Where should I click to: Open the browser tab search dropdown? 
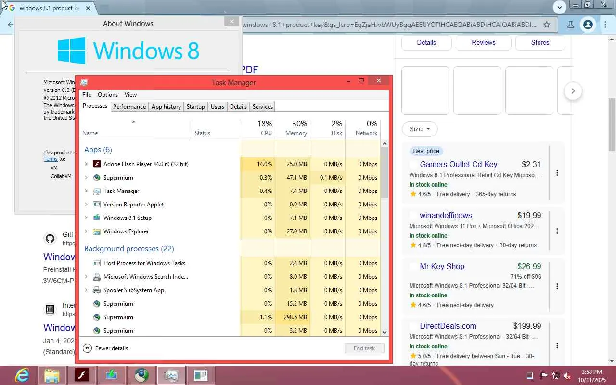coord(559,7)
